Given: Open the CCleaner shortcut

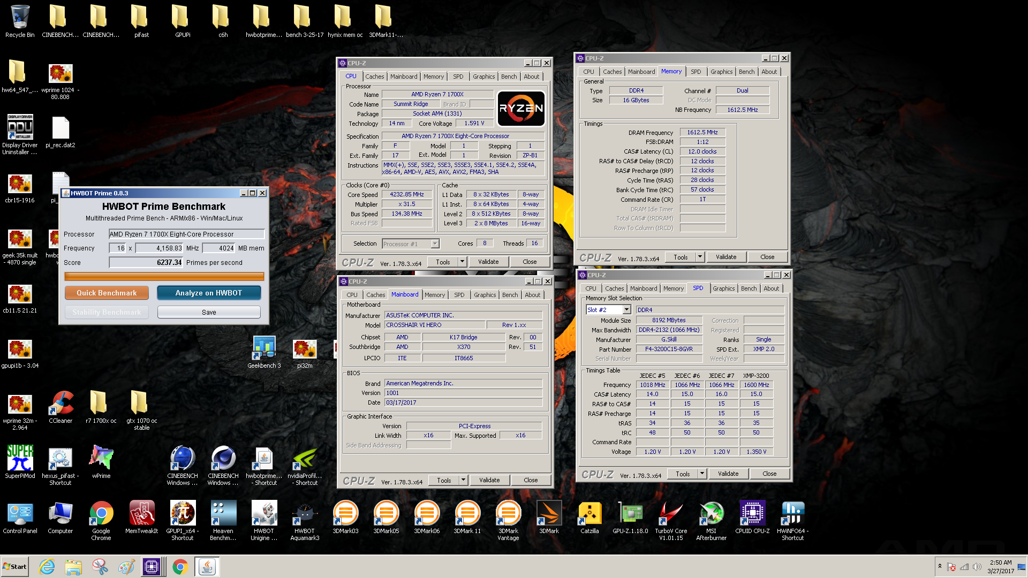Looking at the screenshot, I should click(x=61, y=407).
